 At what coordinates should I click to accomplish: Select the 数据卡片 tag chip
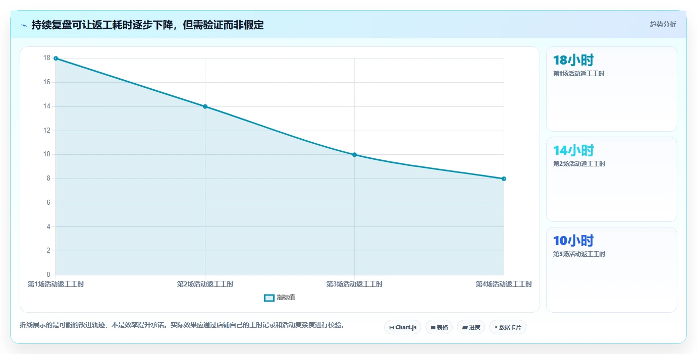click(508, 327)
